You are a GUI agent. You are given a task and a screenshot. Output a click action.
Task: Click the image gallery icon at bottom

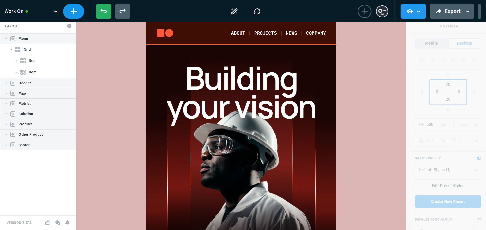48,223
